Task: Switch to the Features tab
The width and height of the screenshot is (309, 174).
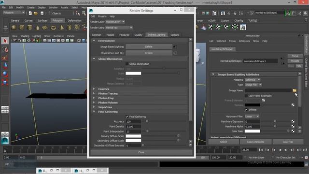Action: [125, 35]
